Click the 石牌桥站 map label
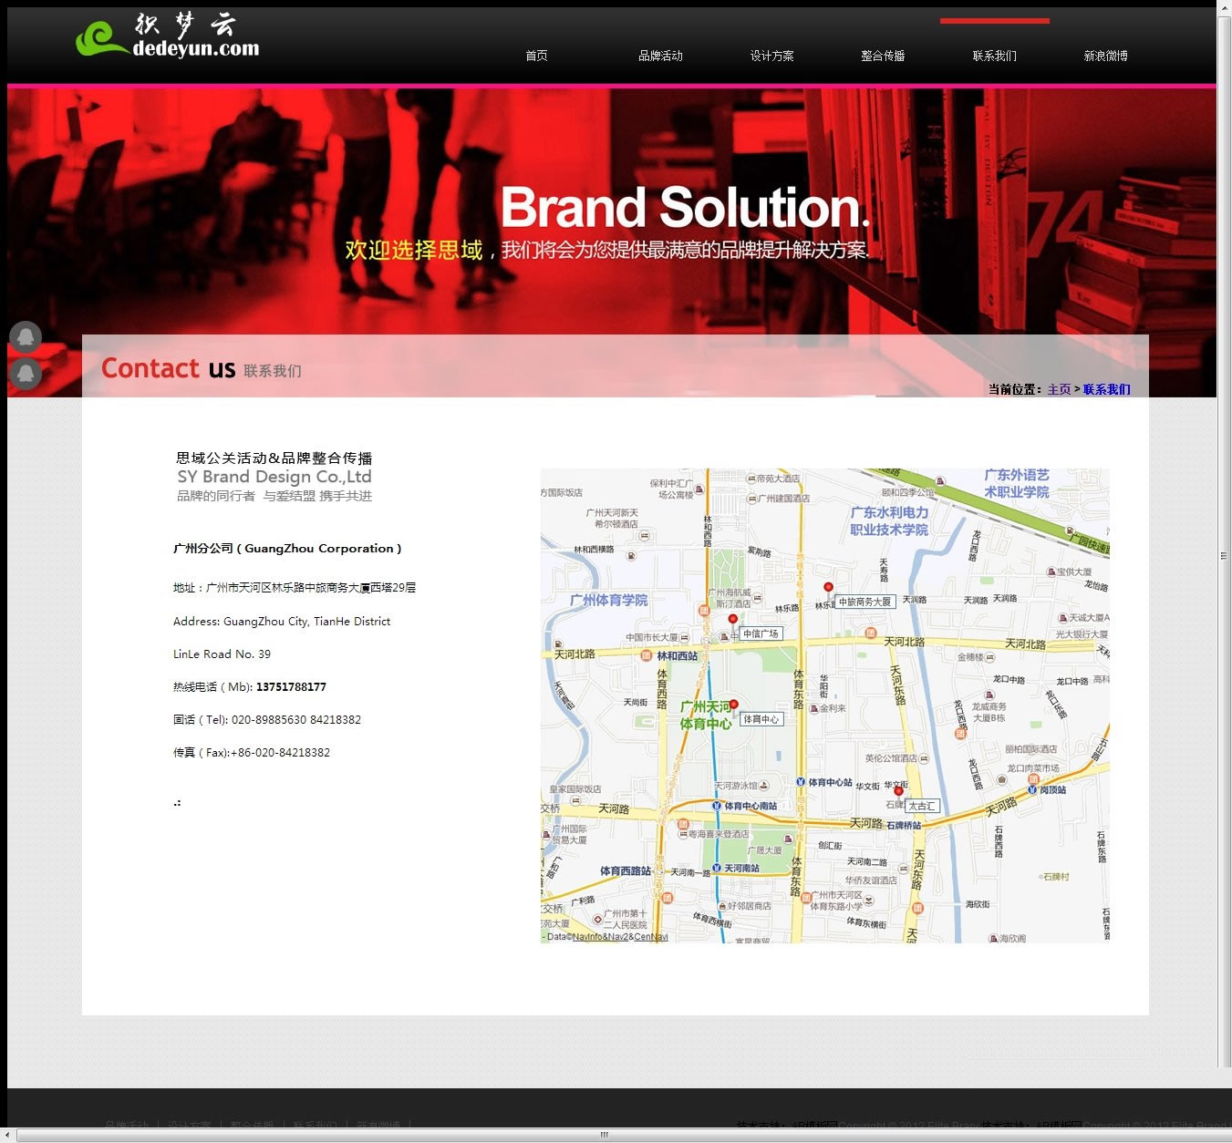 click(x=904, y=826)
